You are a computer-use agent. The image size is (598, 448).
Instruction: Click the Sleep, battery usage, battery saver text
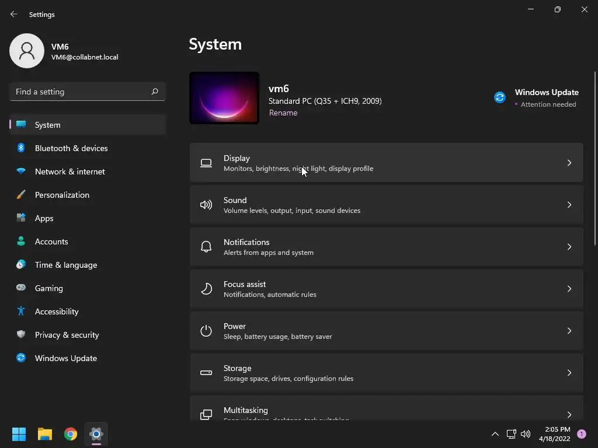(277, 337)
